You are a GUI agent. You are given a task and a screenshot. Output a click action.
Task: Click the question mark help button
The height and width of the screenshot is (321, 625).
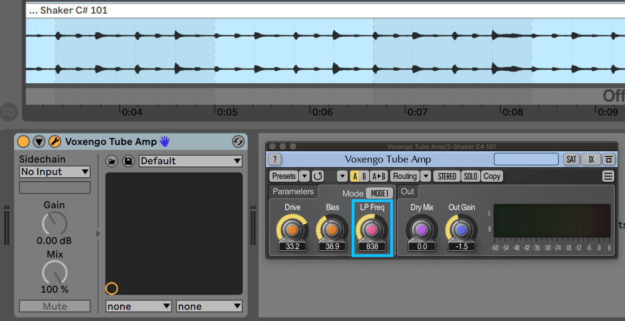coord(275,160)
